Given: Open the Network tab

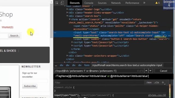Looking at the screenshot, I should coord(116,3).
